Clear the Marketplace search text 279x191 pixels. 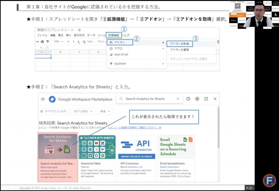point(178,99)
